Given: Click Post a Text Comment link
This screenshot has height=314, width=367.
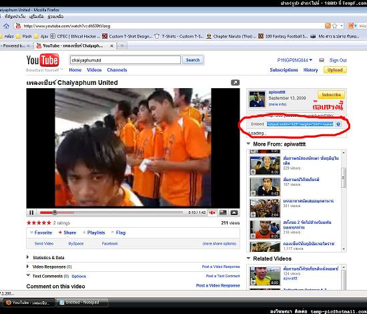Looking at the screenshot, I should 223,276.
